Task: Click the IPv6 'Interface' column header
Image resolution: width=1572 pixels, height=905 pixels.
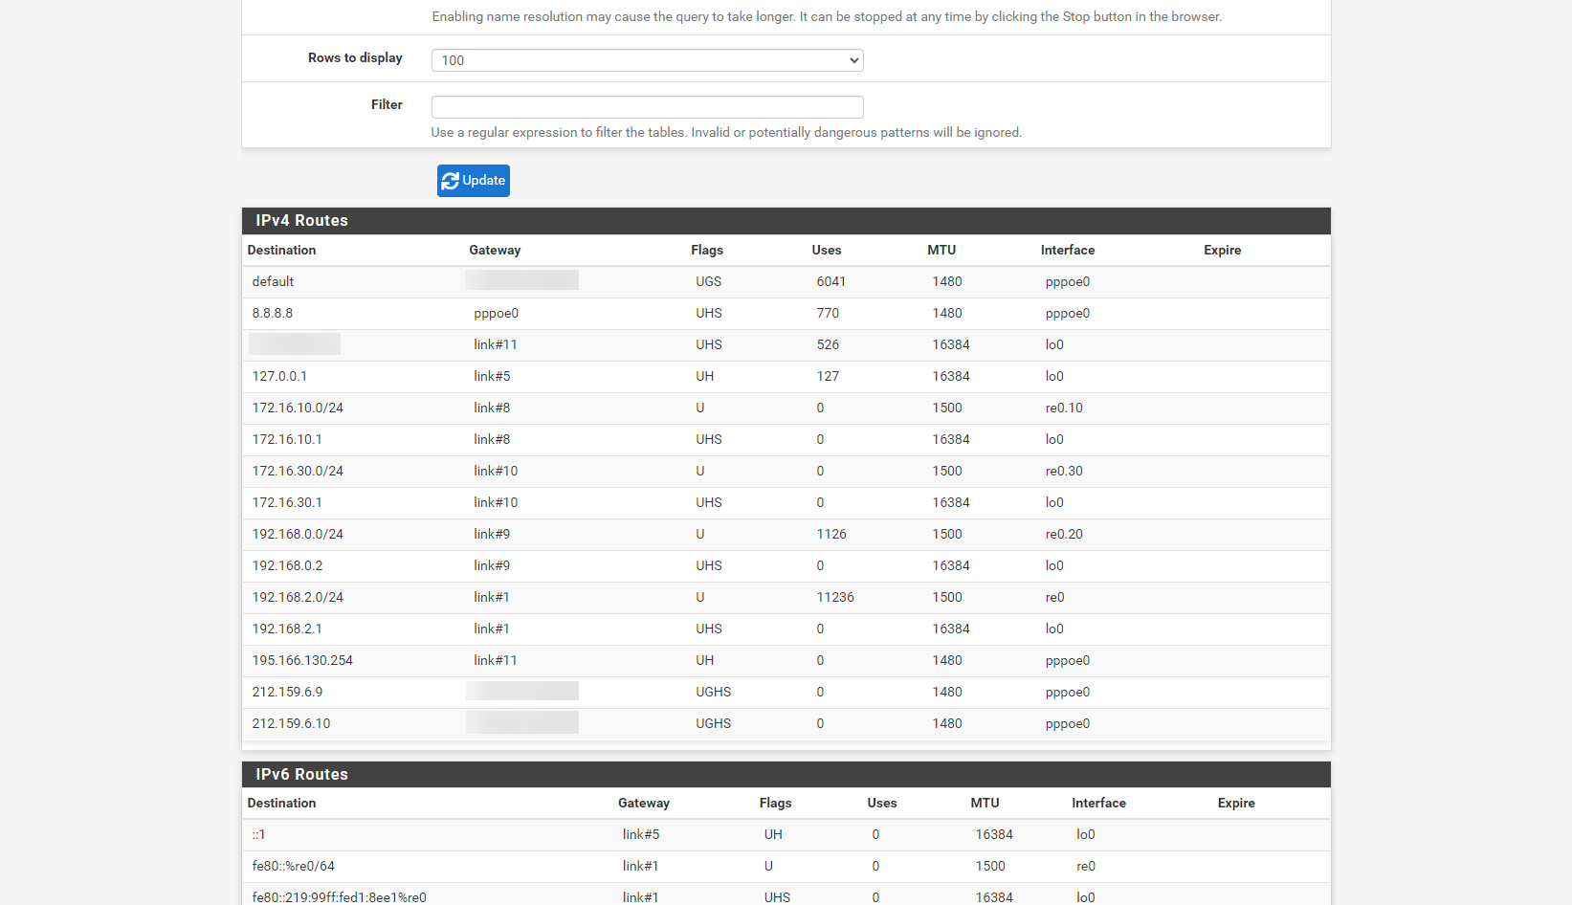Action: coord(1098,804)
